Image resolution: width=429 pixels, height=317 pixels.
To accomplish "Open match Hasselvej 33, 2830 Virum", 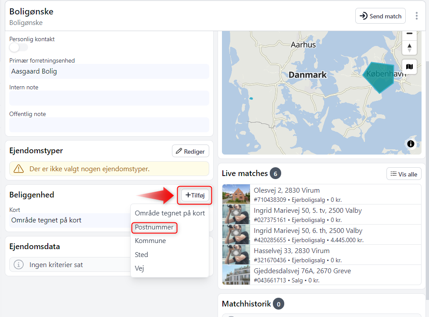I will click(322, 255).
